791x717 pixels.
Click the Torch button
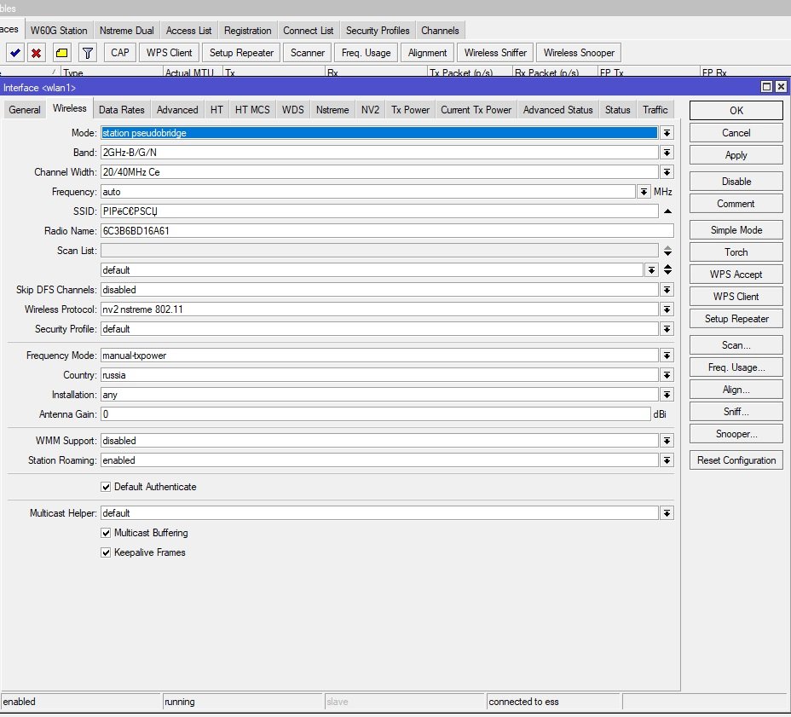point(736,252)
